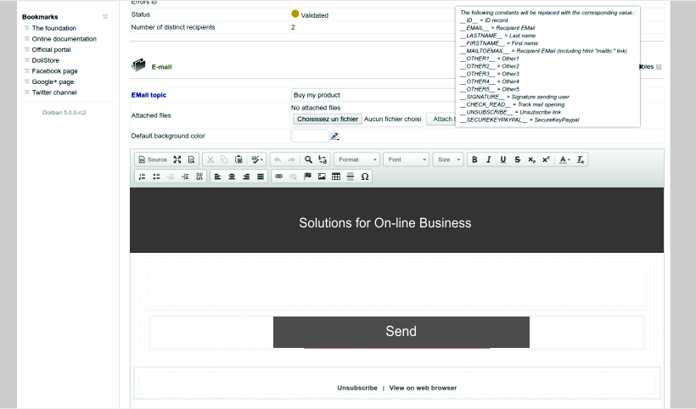This screenshot has height=409, width=696.
Task: Toggle Strikethrough formatting
Action: pos(517,160)
